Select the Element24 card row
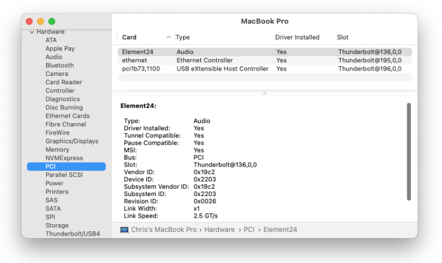This screenshot has width=442, height=263. pos(264,52)
